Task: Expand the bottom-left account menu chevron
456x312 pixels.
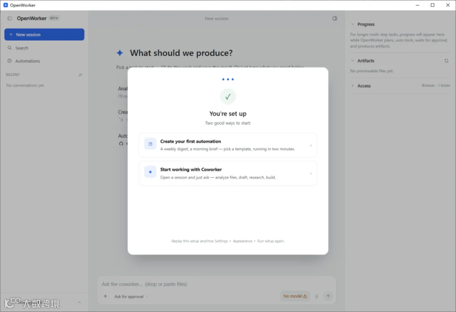Action: (79, 302)
